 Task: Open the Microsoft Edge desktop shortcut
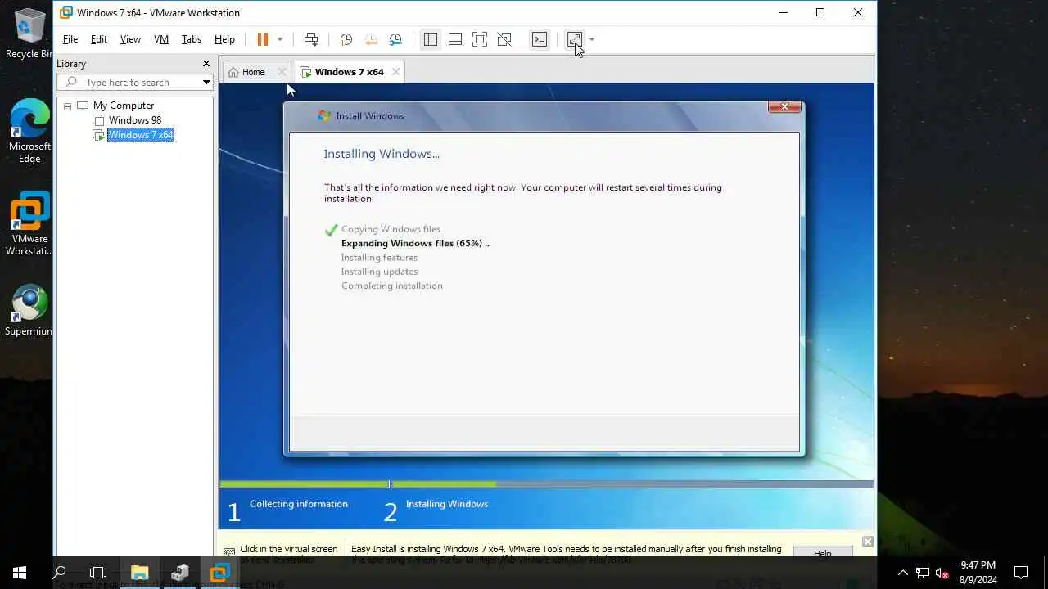point(29,132)
